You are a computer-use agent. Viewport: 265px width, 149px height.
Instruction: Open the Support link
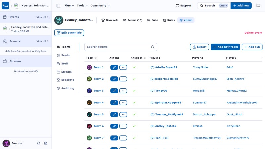tap(184, 6)
